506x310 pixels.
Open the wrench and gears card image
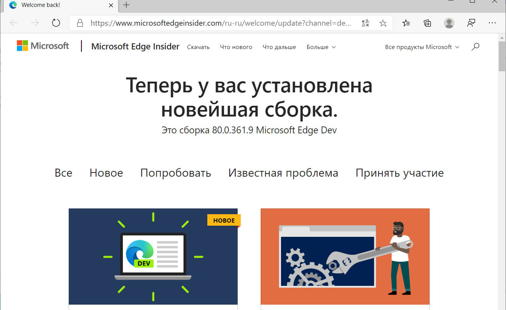click(x=345, y=256)
